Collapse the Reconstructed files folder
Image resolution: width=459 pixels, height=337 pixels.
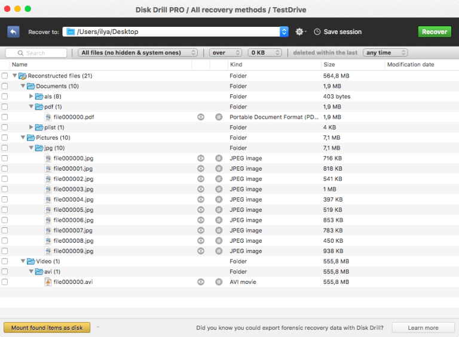pyautogui.click(x=14, y=76)
